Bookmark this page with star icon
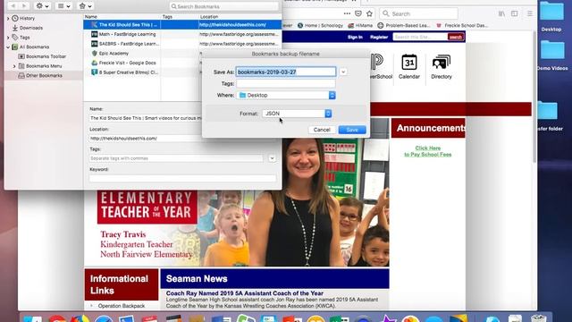572x322 pixels. tap(369, 13)
